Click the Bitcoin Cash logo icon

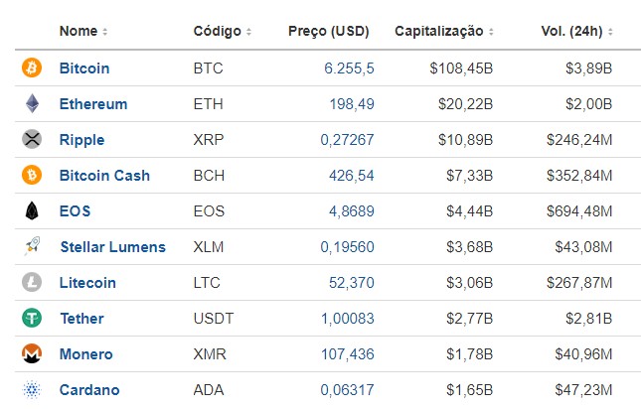tap(32, 176)
